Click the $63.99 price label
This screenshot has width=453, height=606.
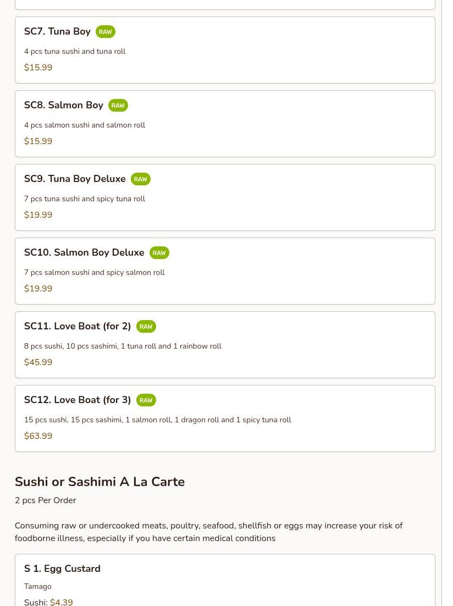pyautogui.click(x=38, y=436)
